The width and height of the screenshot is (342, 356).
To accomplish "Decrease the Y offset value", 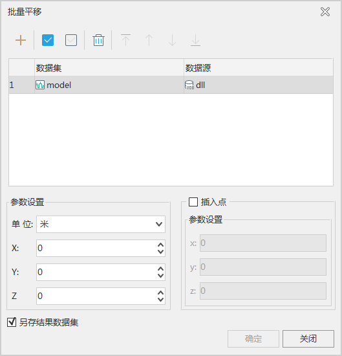I will pos(160,276).
